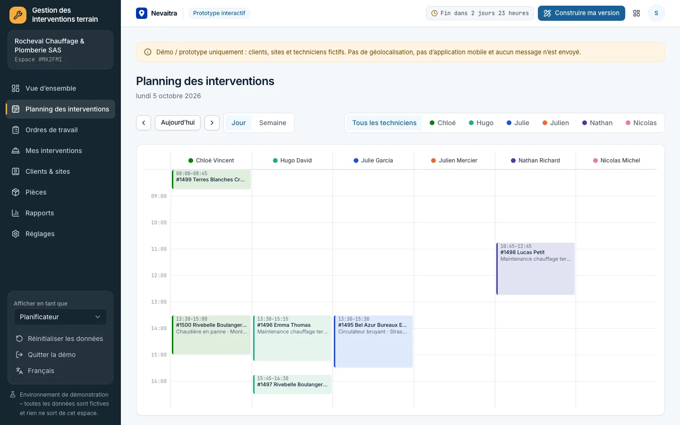Show Tous les techniciens
The width and height of the screenshot is (680, 425).
click(384, 123)
